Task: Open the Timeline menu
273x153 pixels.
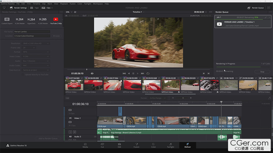Action: pos(36,4)
